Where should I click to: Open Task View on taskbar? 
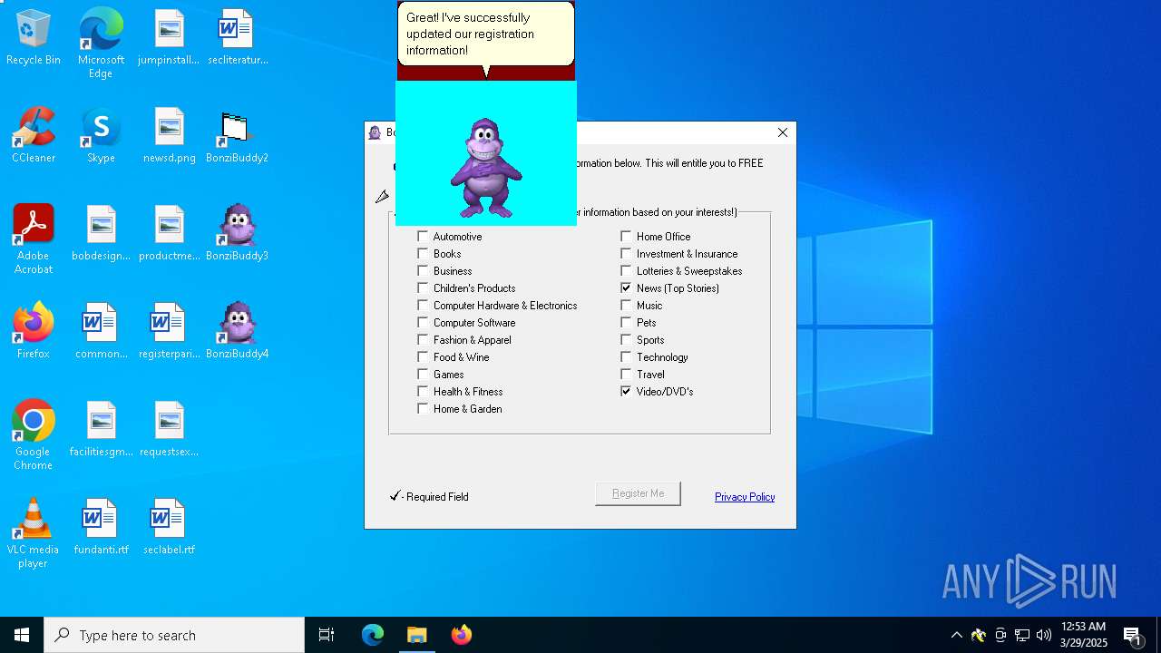pyautogui.click(x=327, y=635)
